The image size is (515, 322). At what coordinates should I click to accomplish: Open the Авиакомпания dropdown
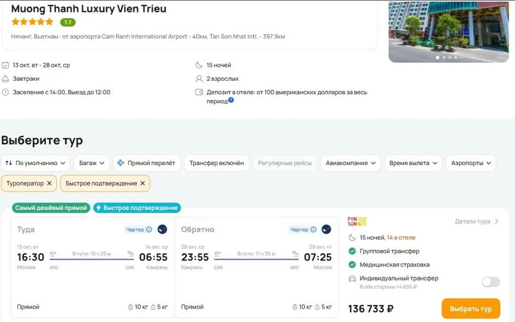350,163
